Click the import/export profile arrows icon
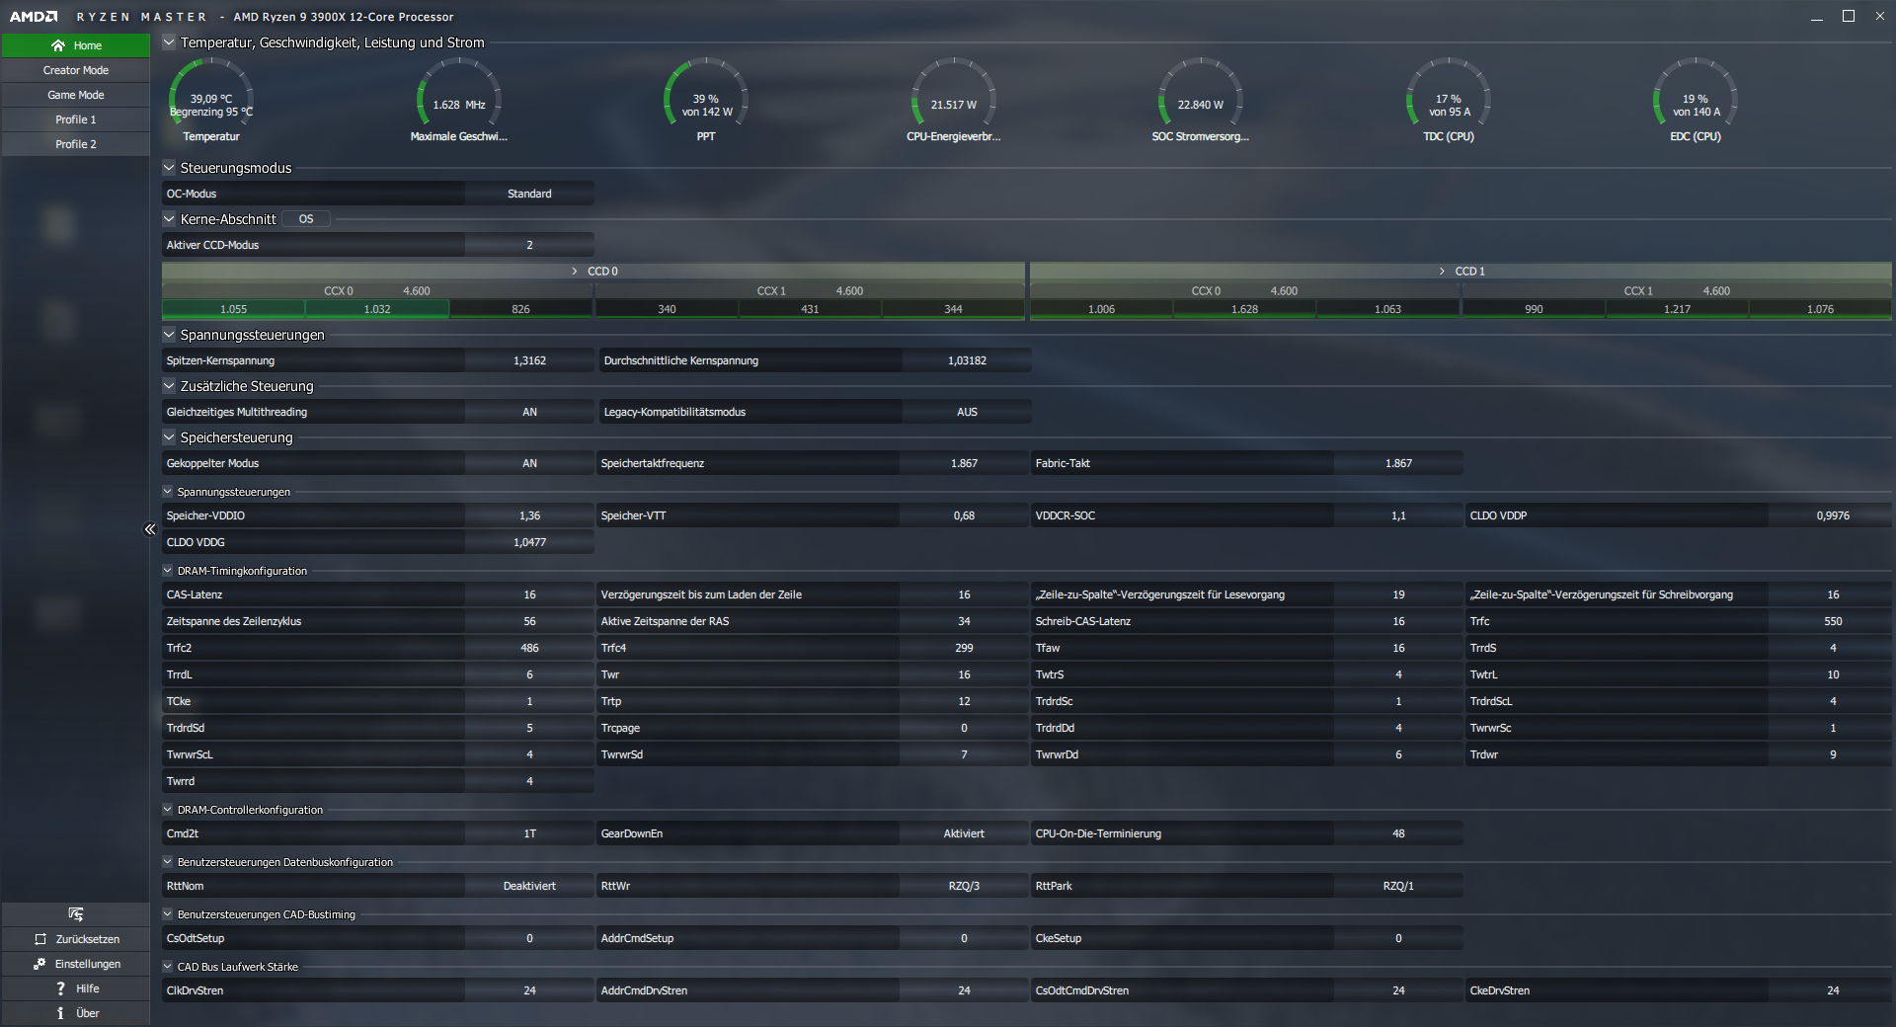 point(76,914)
